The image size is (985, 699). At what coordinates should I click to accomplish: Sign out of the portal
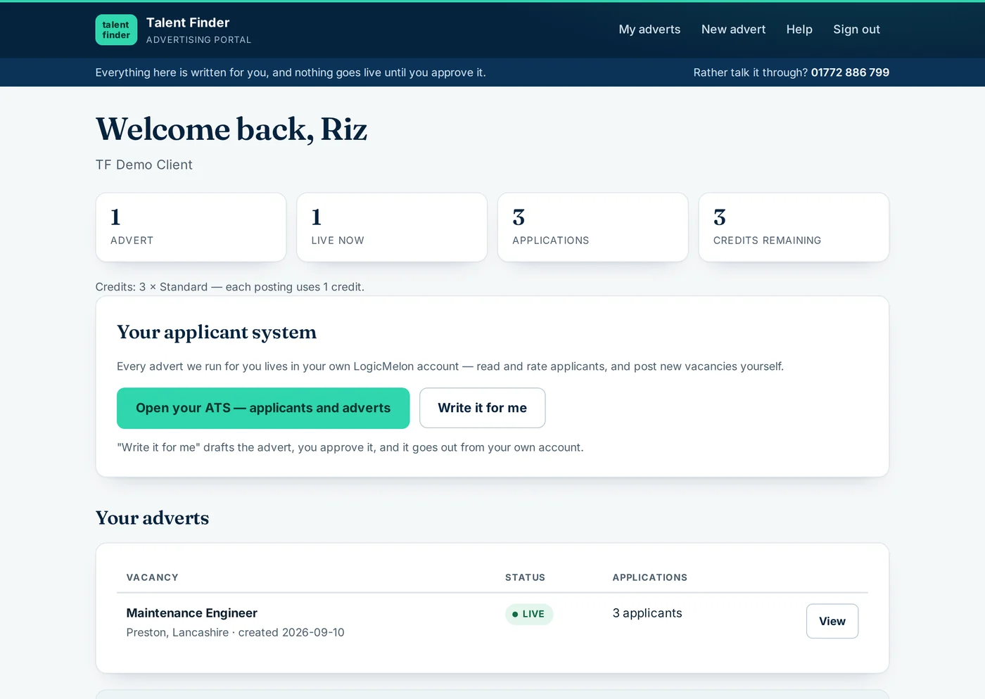coord(856,30)
